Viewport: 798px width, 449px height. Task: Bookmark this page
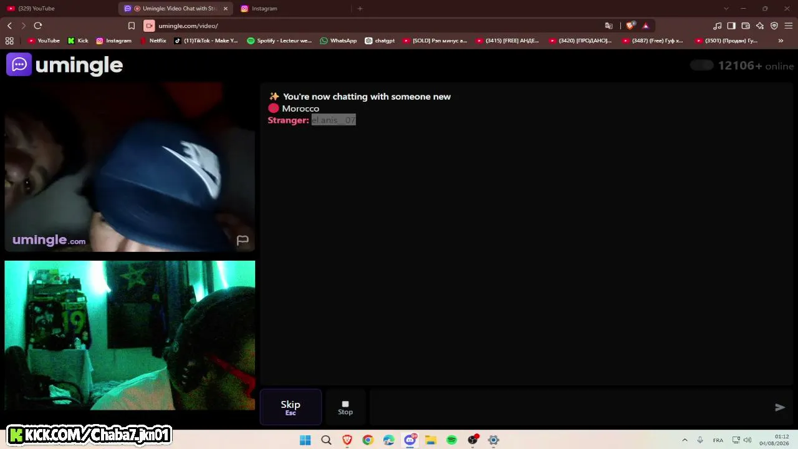tap(132, 26)
